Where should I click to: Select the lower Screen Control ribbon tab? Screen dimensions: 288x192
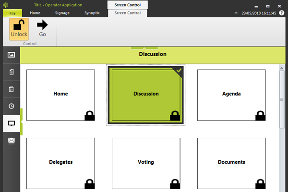128,13
